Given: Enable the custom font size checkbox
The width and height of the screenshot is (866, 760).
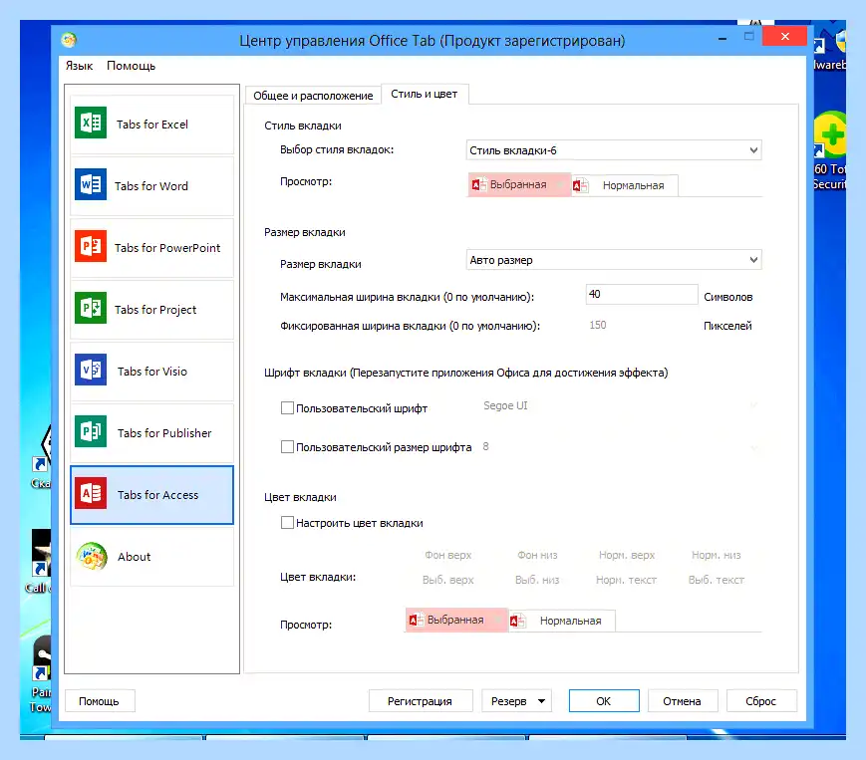Looking at the screenshot, I should point(287,446).
